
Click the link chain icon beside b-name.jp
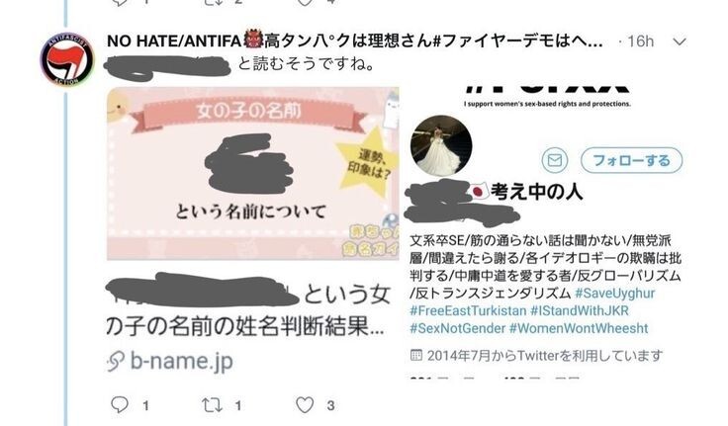click(x=116, y=361)
